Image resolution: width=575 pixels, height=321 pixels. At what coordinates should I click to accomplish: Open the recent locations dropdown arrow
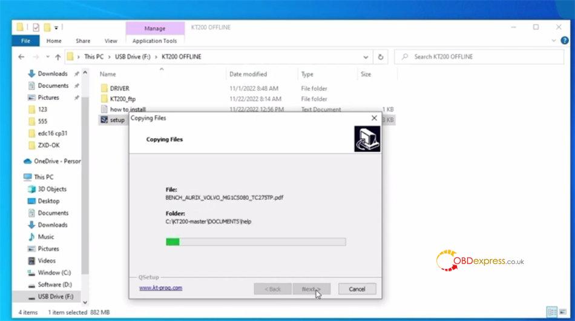(x=47, y=57)
